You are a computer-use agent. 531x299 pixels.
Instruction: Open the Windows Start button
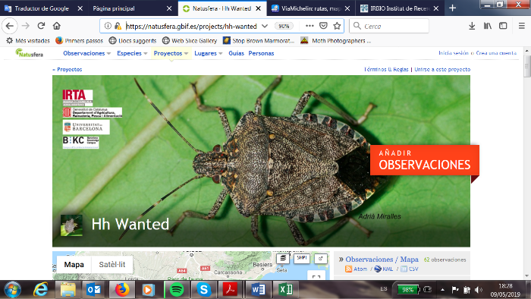point(13,290)
